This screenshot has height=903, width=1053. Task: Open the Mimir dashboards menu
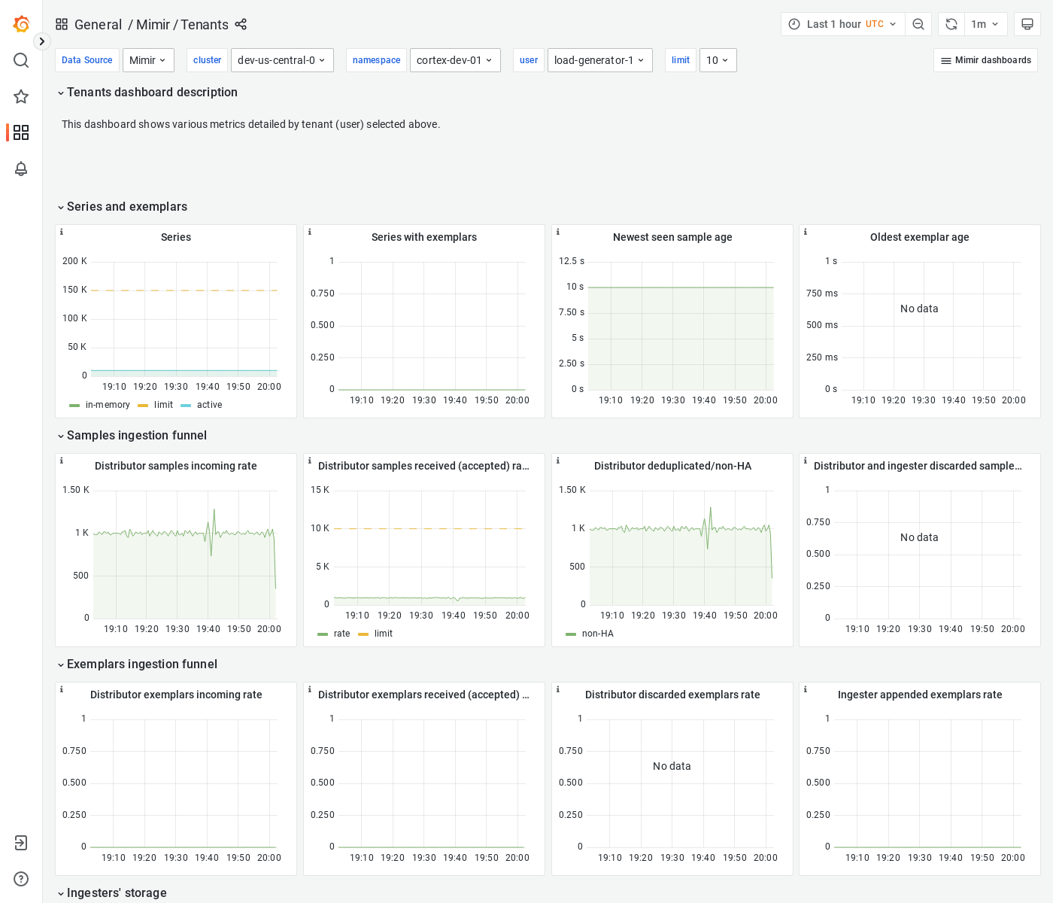click(x=985, y=59)
